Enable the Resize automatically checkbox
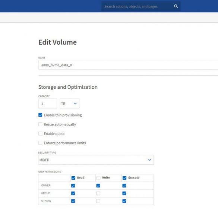 click(x=40, y=124)
